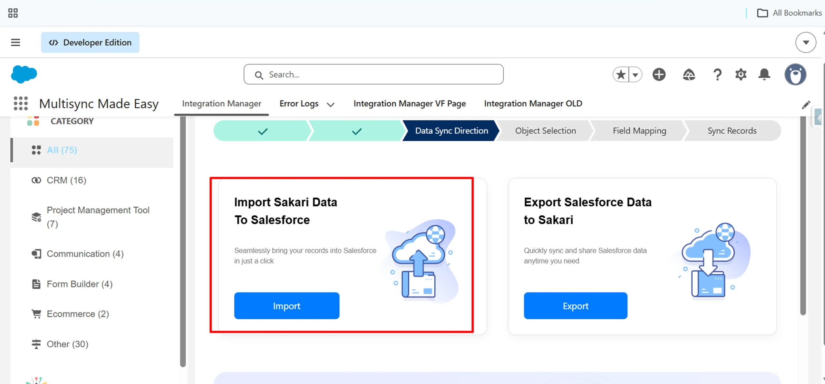Focus the Search field

tap(374, 74)
